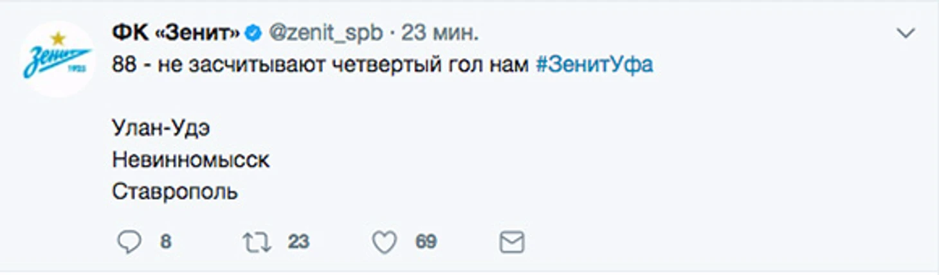Click the like count 69
939x275 pixels.
coord(426,242)
